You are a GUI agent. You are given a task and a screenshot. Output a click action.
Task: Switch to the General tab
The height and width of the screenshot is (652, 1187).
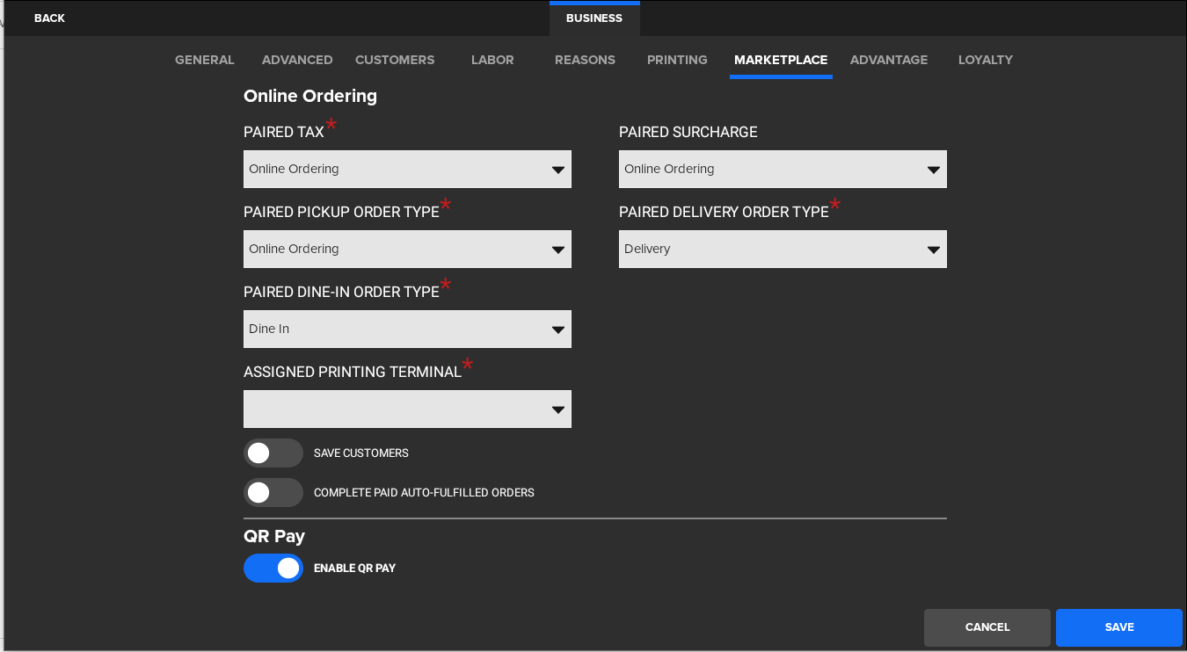pos(204,60)
